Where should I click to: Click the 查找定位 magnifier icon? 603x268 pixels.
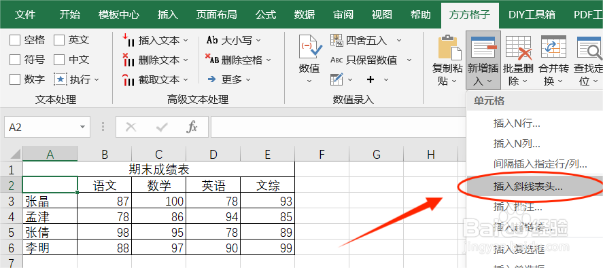click(589, 47)
